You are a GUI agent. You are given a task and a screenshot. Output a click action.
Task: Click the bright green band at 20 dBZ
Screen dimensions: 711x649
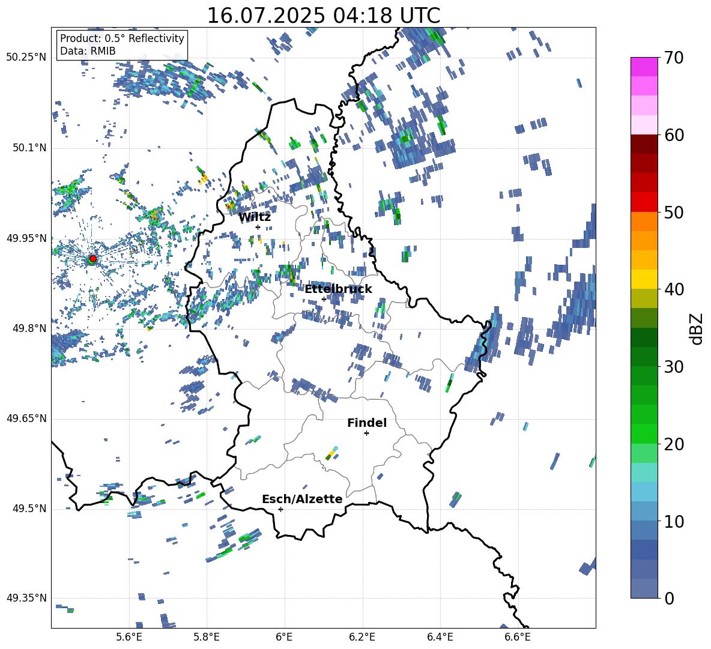click(644, 433)
